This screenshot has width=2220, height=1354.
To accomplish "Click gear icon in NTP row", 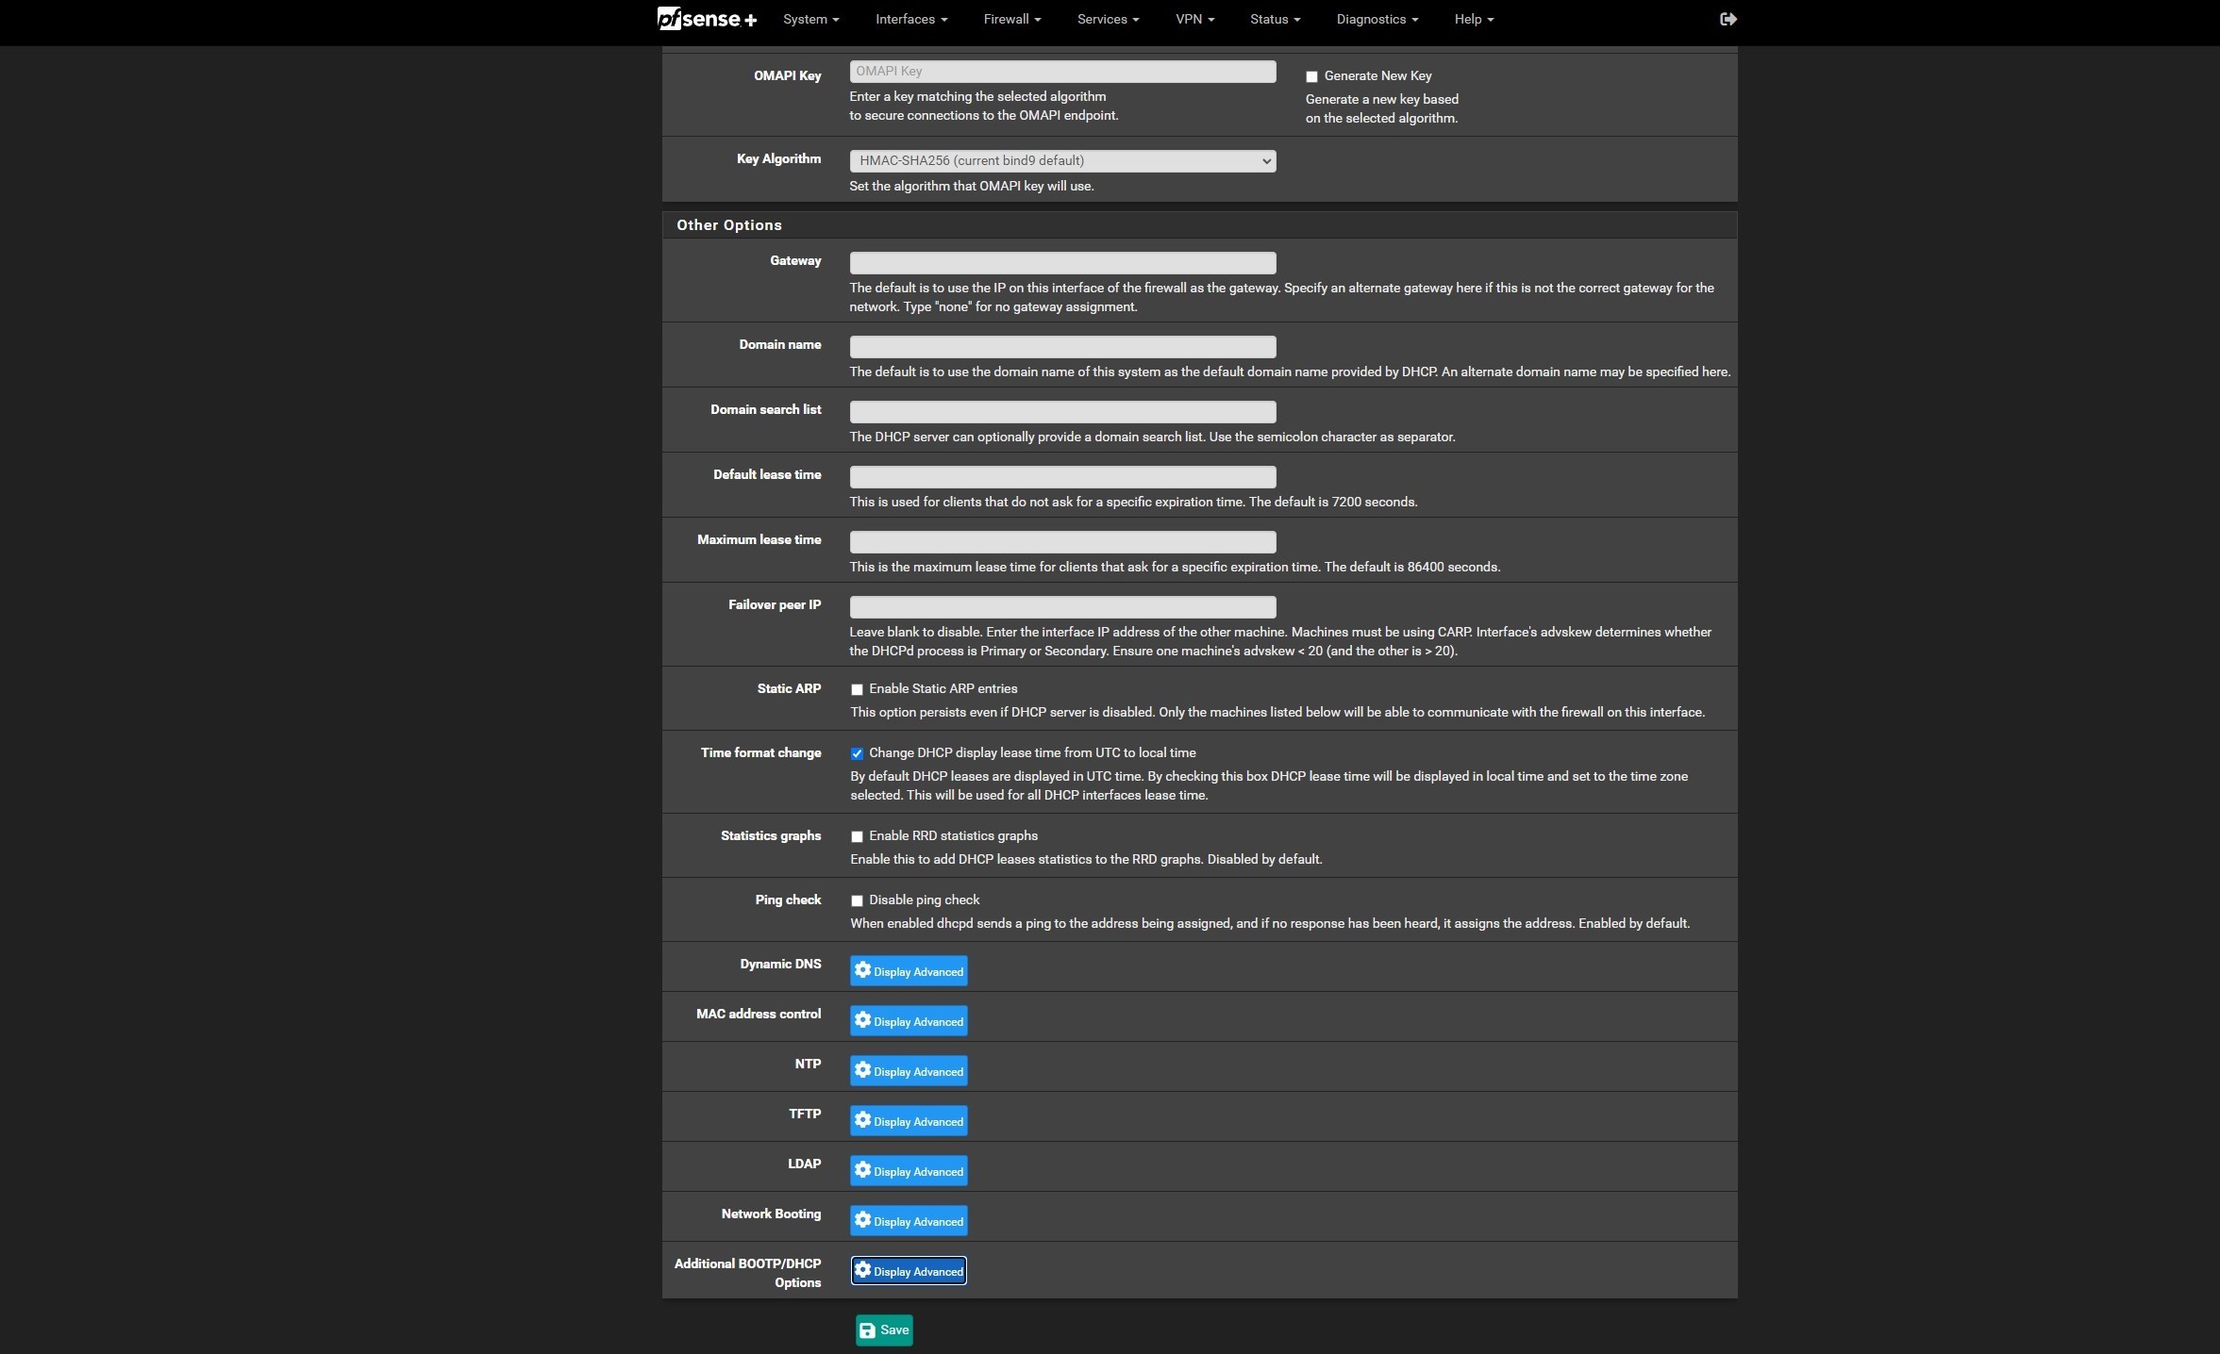I will click(862, 1070).
